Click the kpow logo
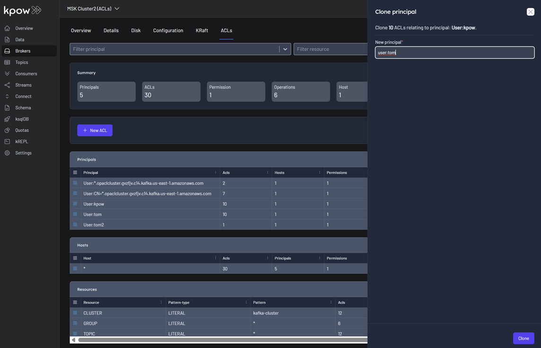 pos(22,10)
